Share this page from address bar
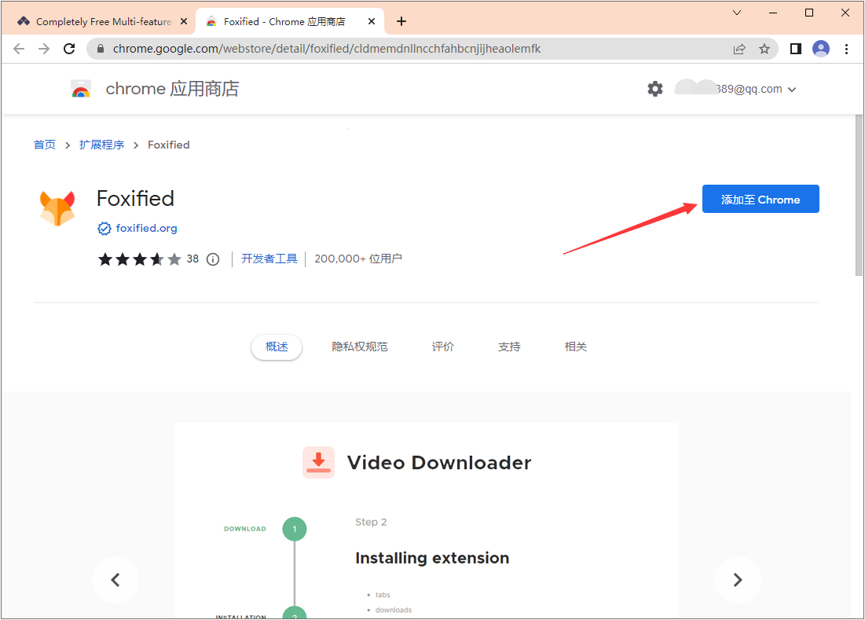This screenshot has width=865, height=620. coord(739,49)
